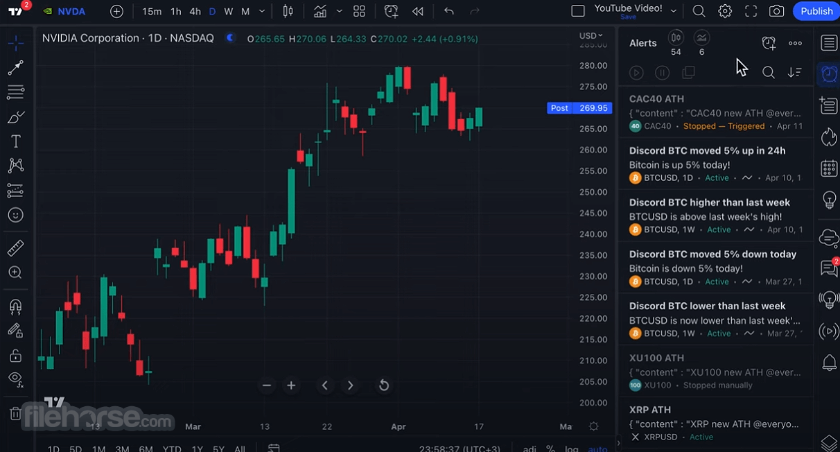840x452 pixels.
Task: Toggle the percent scale
Action: [550, 449]
